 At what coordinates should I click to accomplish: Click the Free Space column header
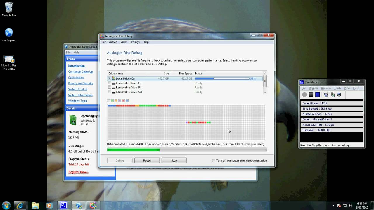(186, 73)
